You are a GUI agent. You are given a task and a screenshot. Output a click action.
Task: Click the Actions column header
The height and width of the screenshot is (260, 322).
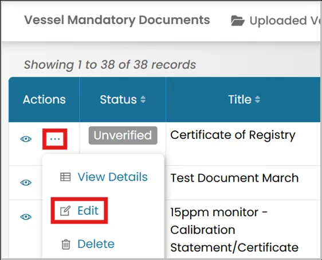tap(44, 99)
